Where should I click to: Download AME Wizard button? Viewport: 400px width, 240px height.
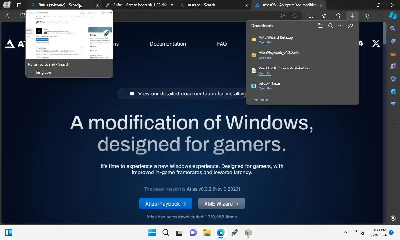pyautogui.click(x=222, y=204)
